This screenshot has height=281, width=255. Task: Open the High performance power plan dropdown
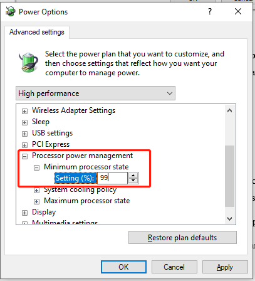click(95, 93)
